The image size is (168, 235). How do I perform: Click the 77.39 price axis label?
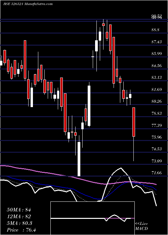click(x=157, y=125)
